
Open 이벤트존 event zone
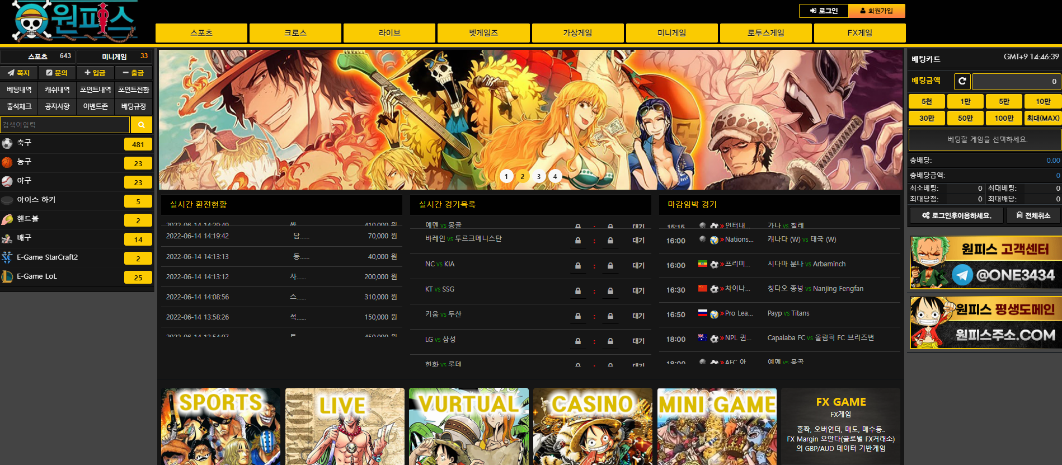pyautogui.click(x=95, y=106)
